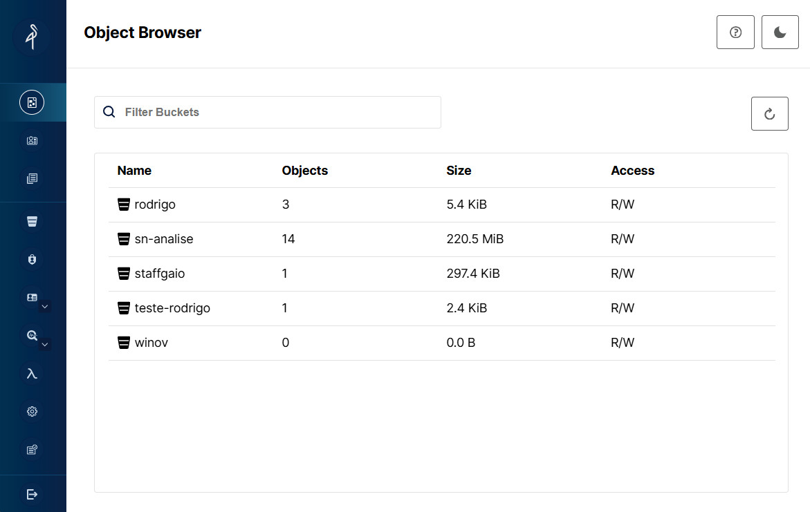Expand the Monitoring submenu chevron
The image size is (810, 512).
[x=45, y=344]
